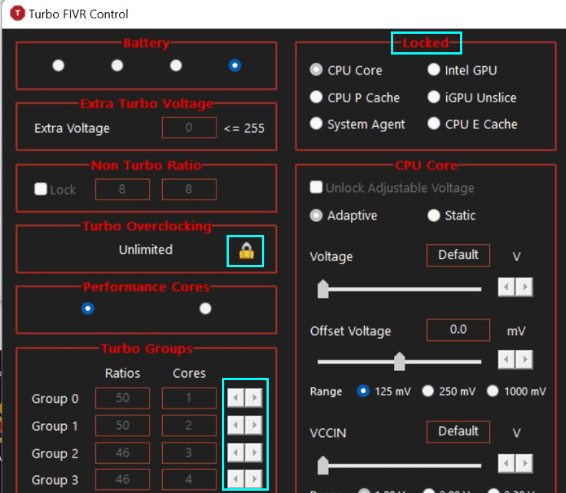Increase Voltage with right arrow button
Viewport: 566px width, 493px height.
[x=524, y=287]
